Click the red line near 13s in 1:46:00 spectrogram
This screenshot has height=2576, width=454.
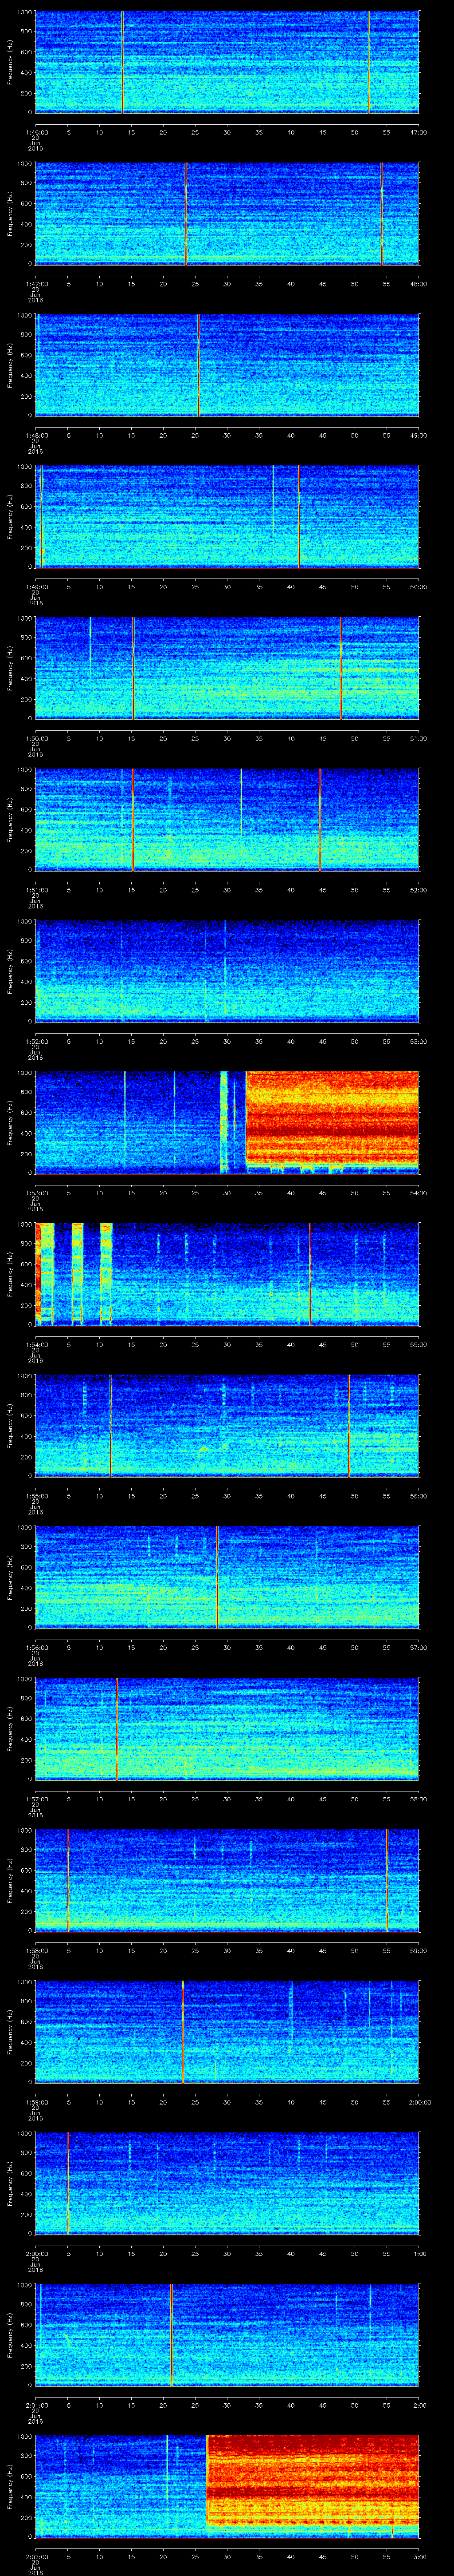coord(122,62)
